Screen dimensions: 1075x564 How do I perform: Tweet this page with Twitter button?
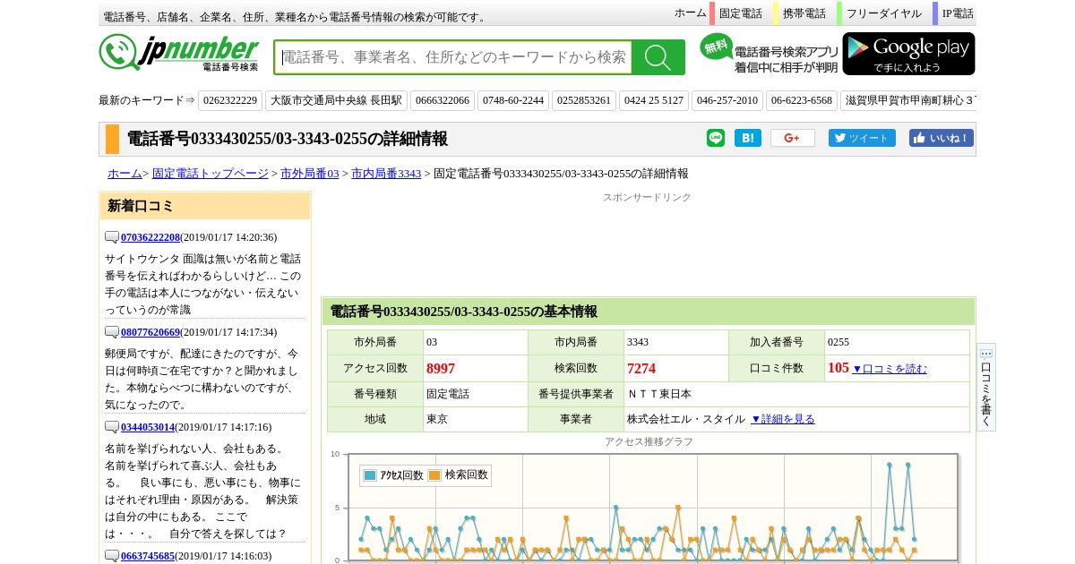point(861,138)
